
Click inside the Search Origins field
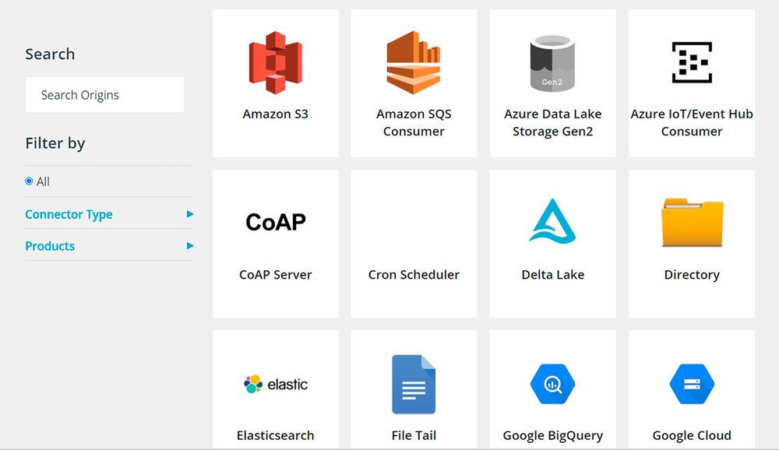(104, 94)
